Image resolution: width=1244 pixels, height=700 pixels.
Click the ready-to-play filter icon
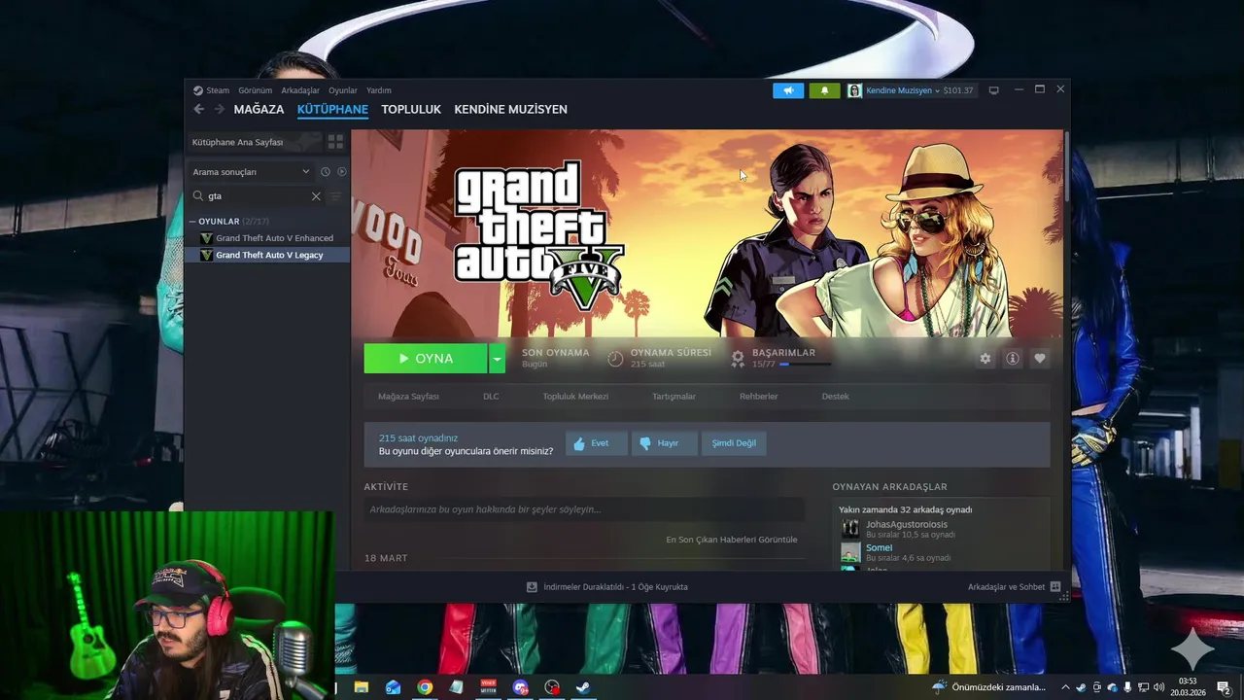341,172
